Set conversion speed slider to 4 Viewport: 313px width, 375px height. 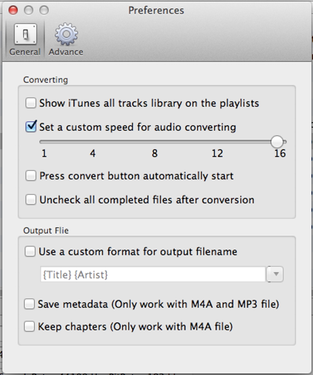pos(93,142)
